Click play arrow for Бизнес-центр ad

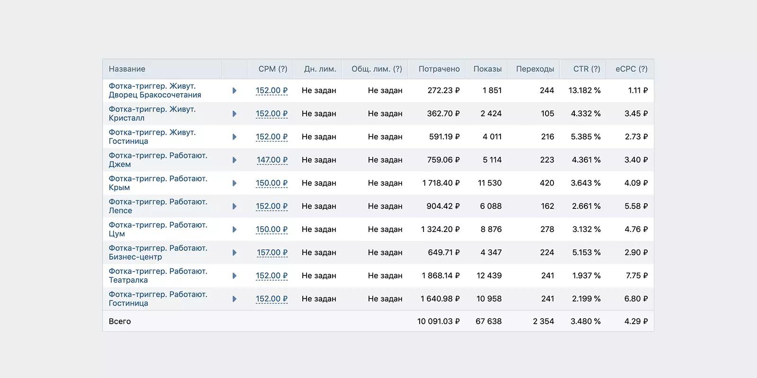(234, 252)
